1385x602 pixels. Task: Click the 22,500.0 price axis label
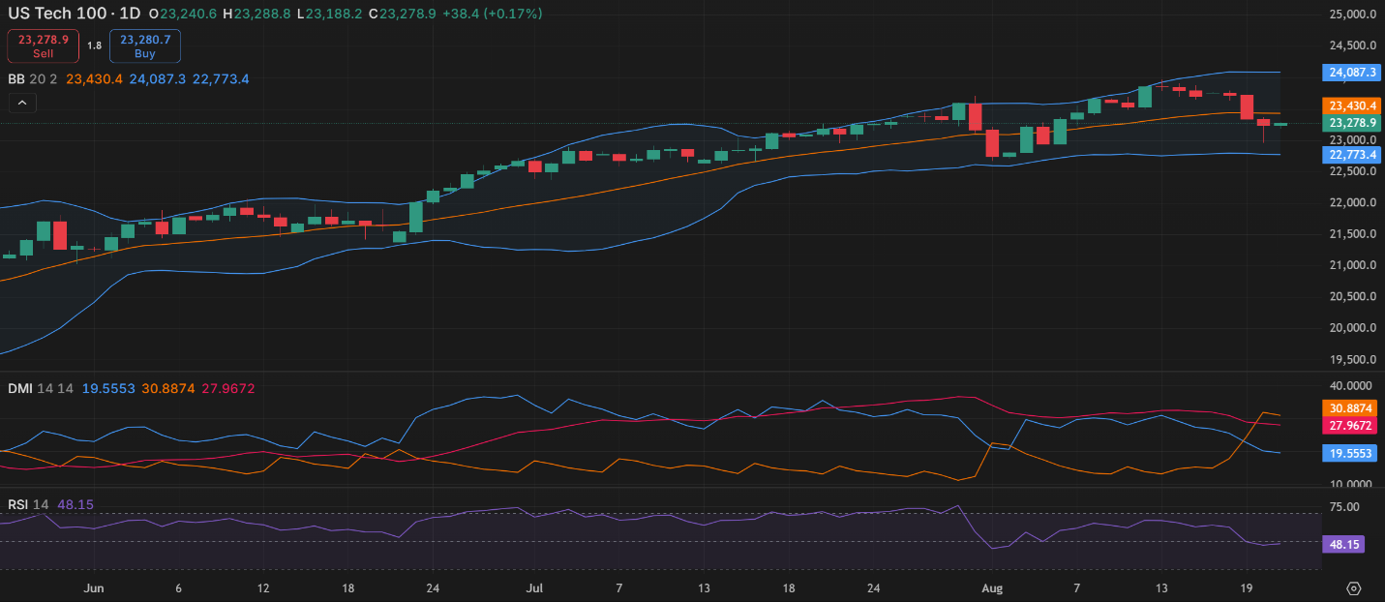coord(1355,171)
